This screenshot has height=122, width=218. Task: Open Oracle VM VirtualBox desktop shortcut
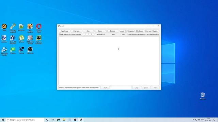pyautogui.click(x=13, y=39)
